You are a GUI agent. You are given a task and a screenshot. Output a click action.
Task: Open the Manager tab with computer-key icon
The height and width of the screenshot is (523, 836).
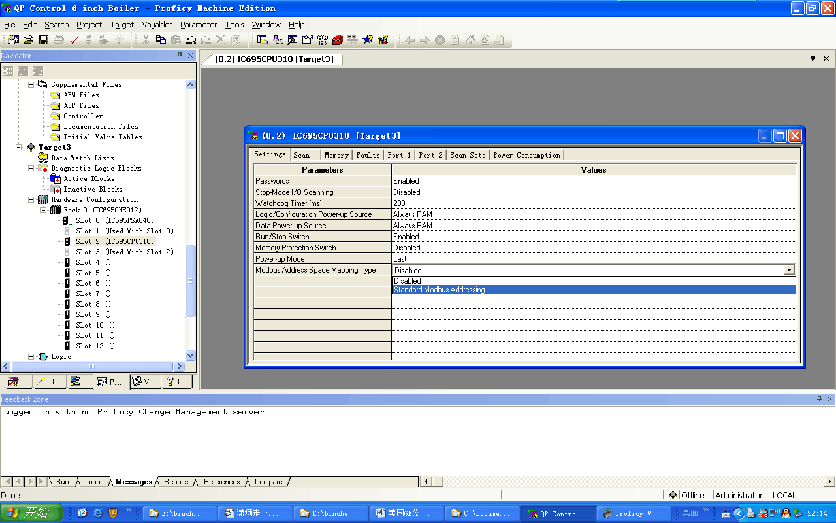tap(80, 382)
